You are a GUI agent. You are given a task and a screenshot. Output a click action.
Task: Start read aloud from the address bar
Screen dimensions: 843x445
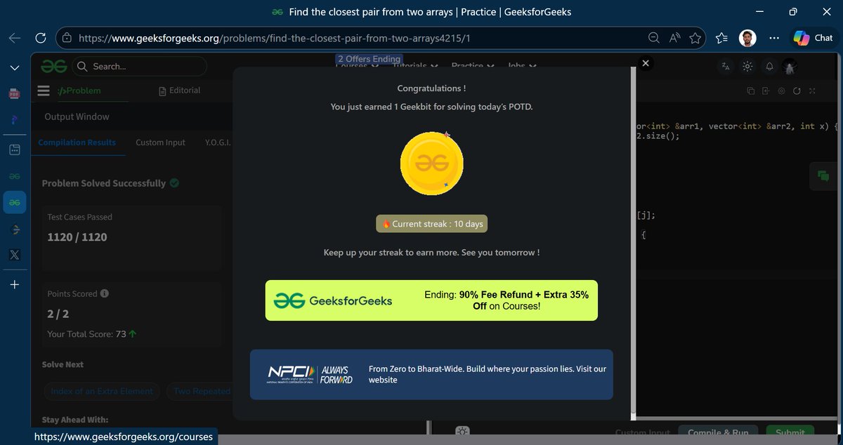674,38
